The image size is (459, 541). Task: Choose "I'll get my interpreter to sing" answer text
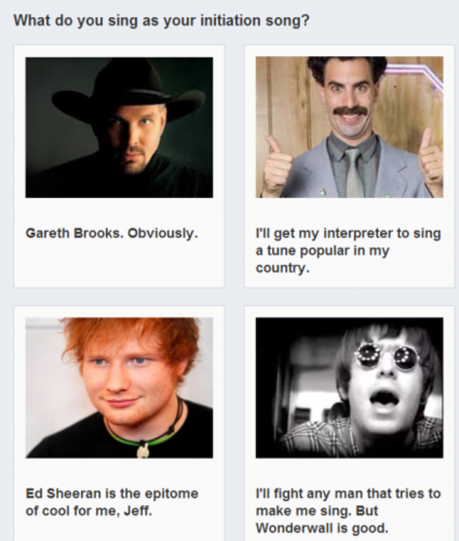click(348, 233)
